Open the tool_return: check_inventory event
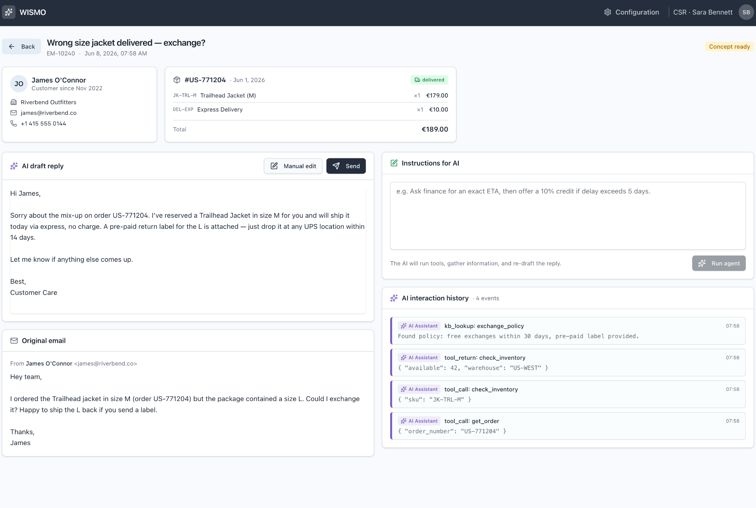This screenshot has width=756, height=508. 568,363
